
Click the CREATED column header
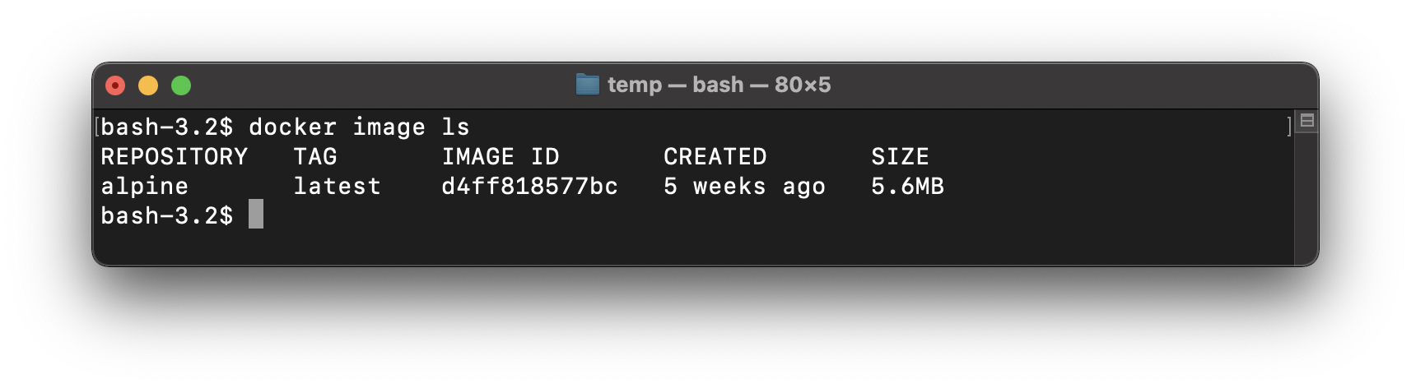715,157
